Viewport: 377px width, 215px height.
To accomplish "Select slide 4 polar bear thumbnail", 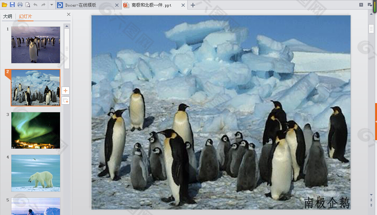I will 36,173.
